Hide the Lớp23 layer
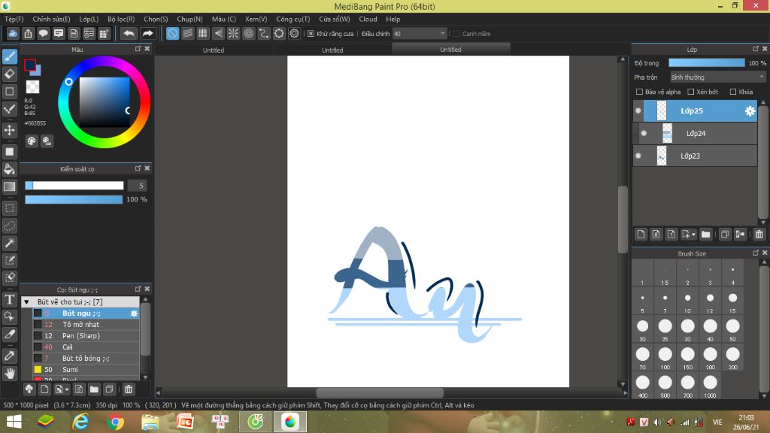This screenshot has height=433, width=770. (638, 156)
